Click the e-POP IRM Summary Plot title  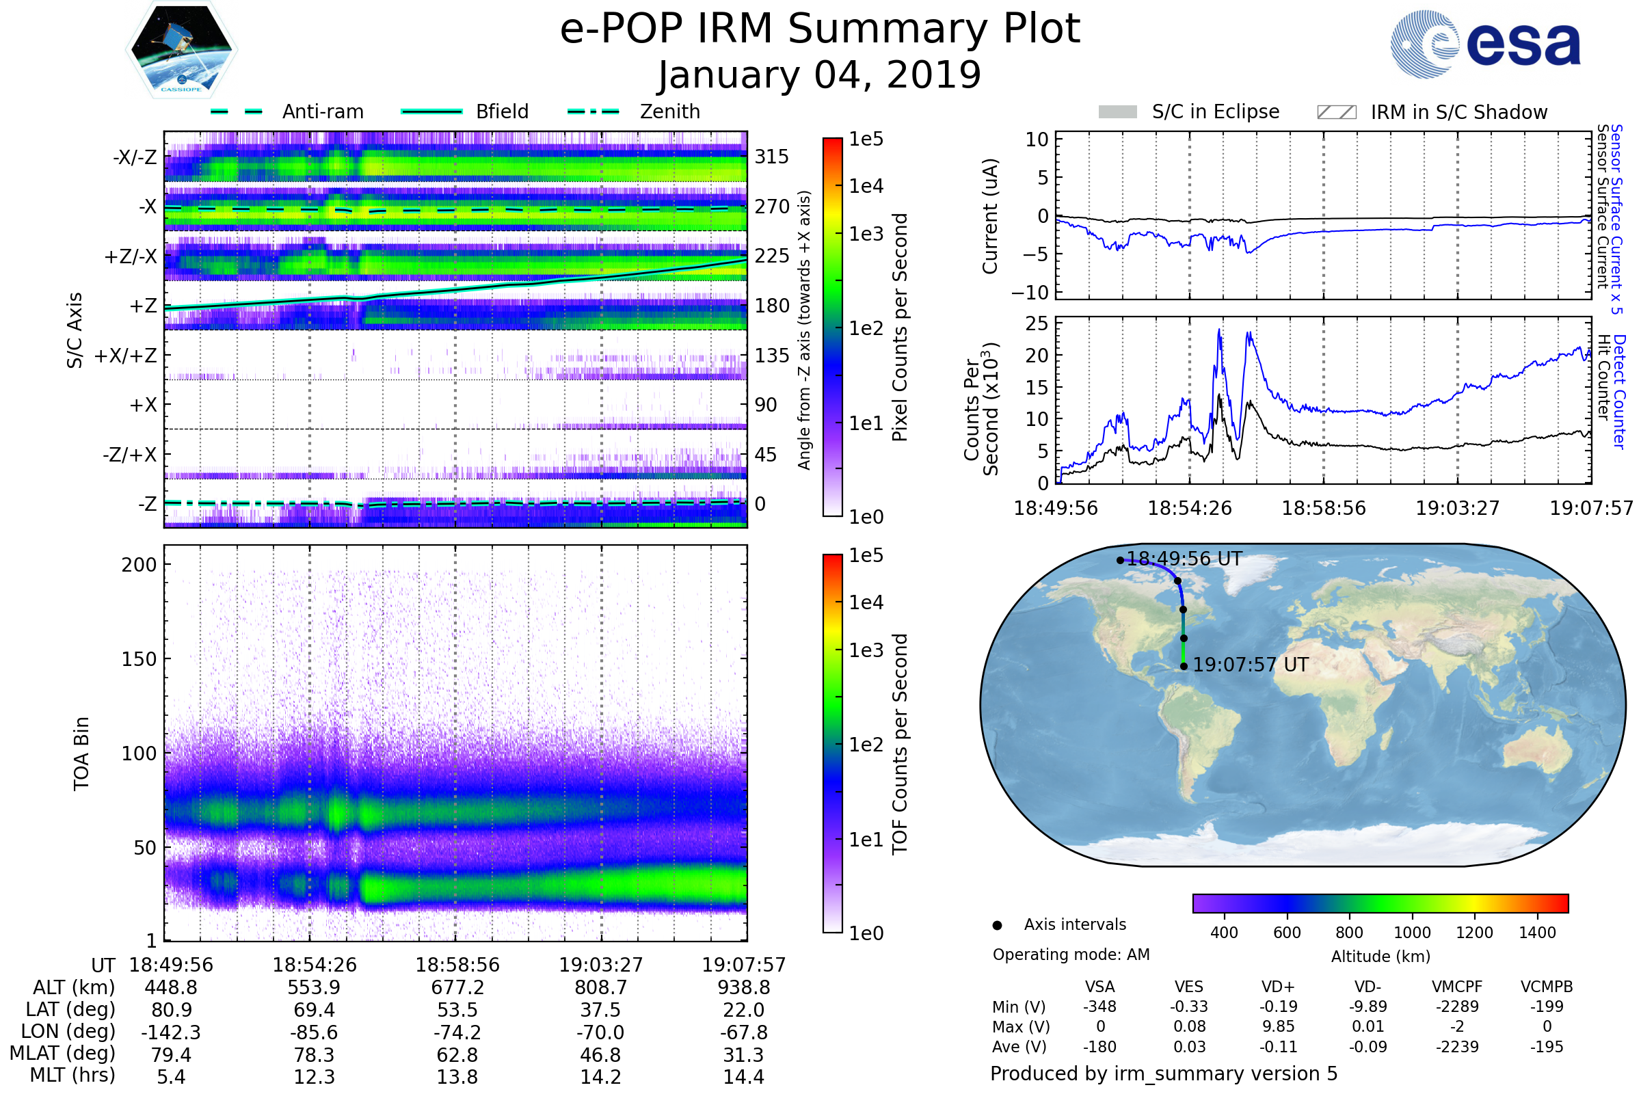pyautogui.click(x=820, y=29)
